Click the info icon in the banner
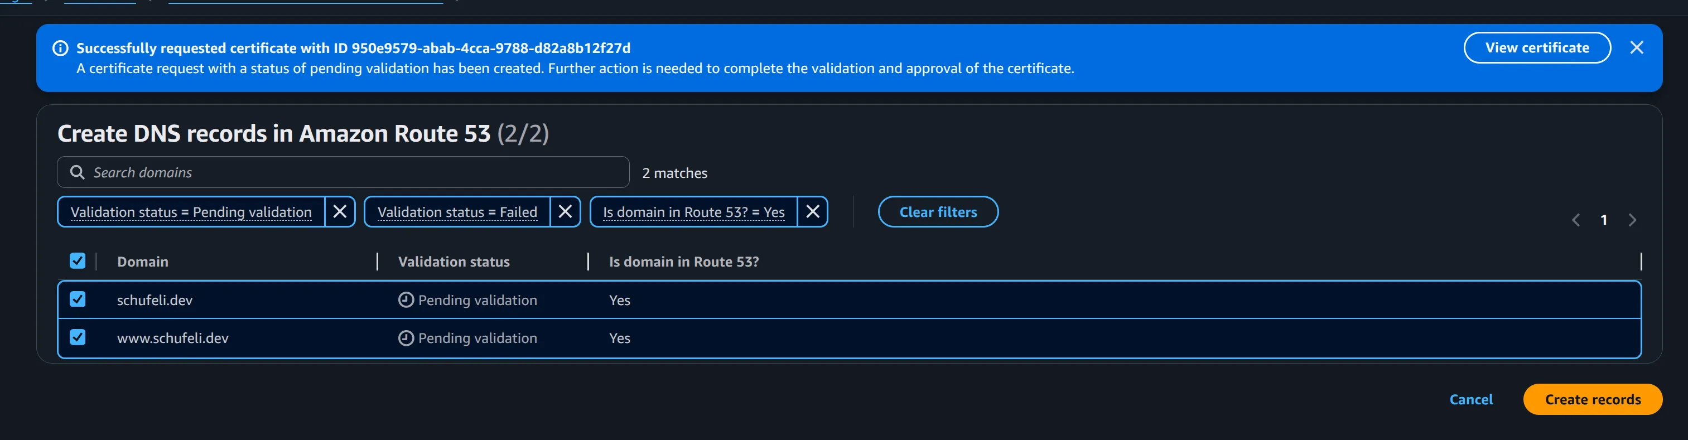 click(x=60, y=49)
